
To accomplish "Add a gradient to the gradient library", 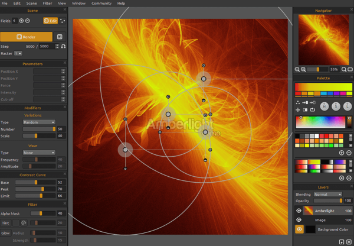I will pos(342,178).
